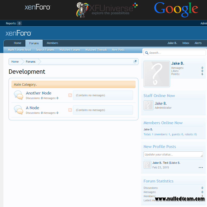Click the Forums breadcrumb
Image resolution: width=207 pixels, height=207 pixels.
pyautogui.click(x=31, y=62)
